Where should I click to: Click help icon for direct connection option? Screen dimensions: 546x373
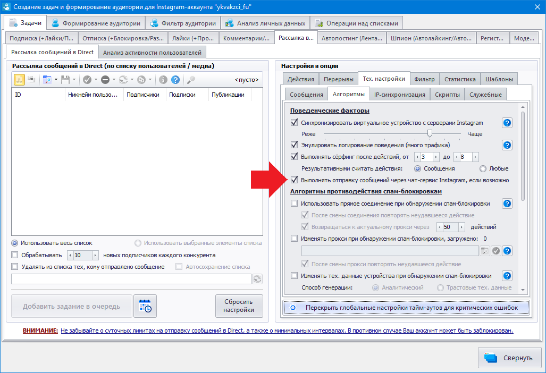(x=507, y=204)
